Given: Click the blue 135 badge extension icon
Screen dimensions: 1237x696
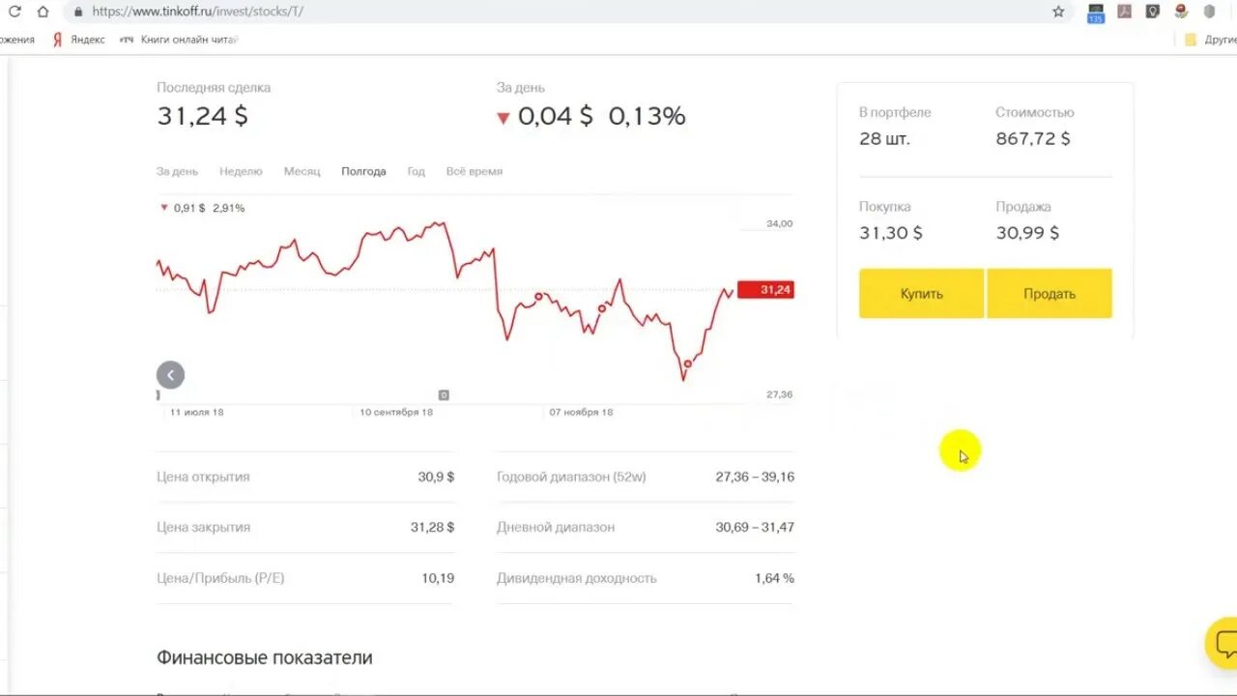Looking at the screenshot, I should tap(1095, 14).
